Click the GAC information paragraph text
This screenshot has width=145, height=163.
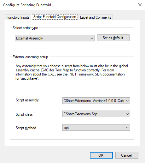[72, 72]
